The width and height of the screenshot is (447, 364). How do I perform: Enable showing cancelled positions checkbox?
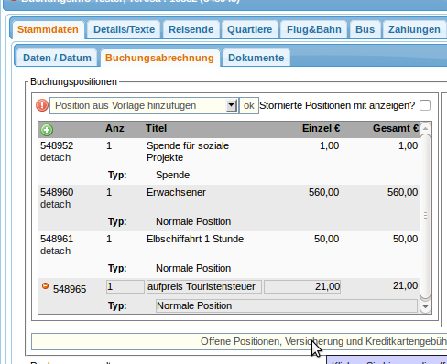(x=425, y=105)
